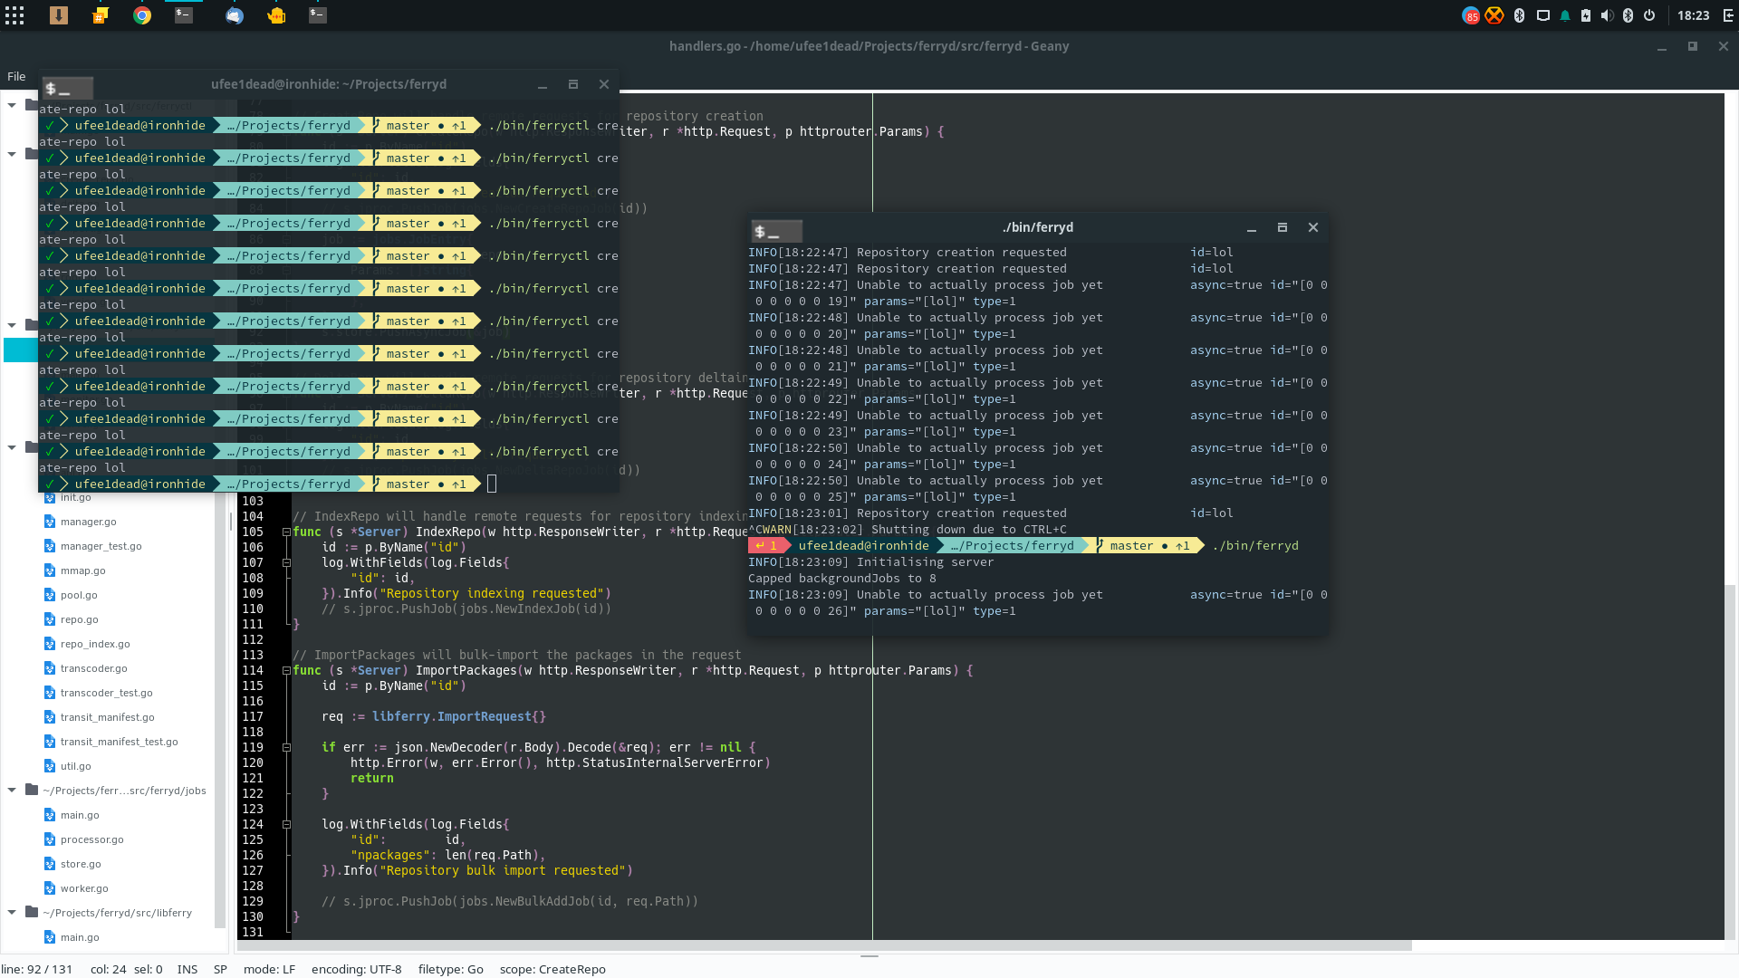Click 'scope: CreateRepo' in status bar
This screenshot has width=1739, height=978.
pos(552,969)
